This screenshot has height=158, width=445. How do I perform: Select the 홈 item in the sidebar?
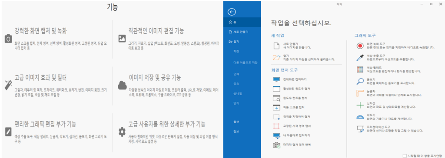(242, 22)
